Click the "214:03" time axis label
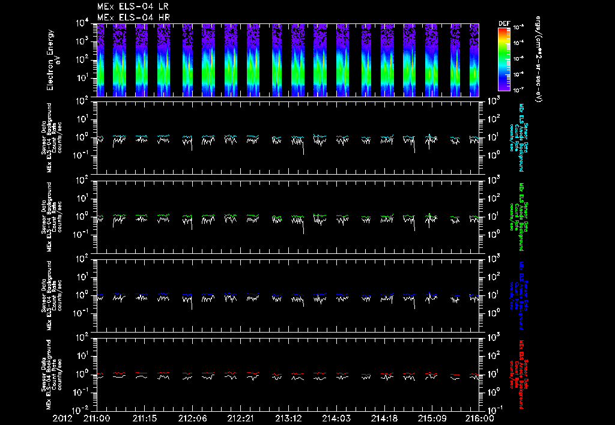The width and height of the screenshot is (615, 425). click(x=336, y=418)
